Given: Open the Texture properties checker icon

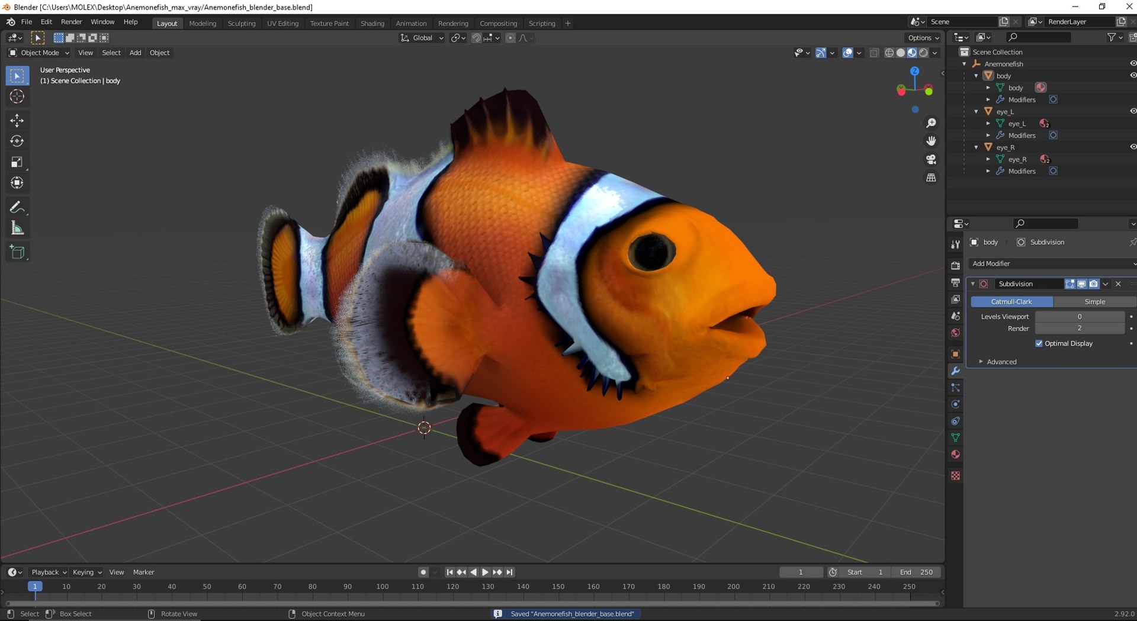Looking at the screenshot, I should (x=955, y=476).
